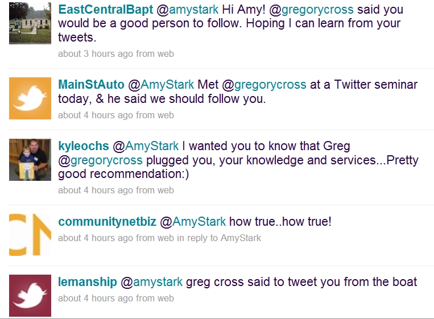
Task: Click kyleochs's profile photo
Action: (30, 159)
